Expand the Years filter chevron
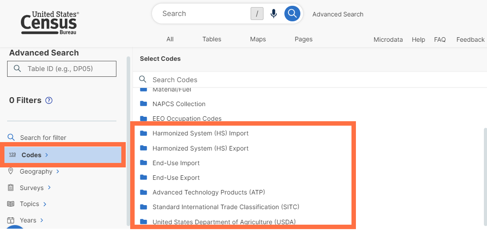The image size is (487, 230). click(x=42, y=220)
